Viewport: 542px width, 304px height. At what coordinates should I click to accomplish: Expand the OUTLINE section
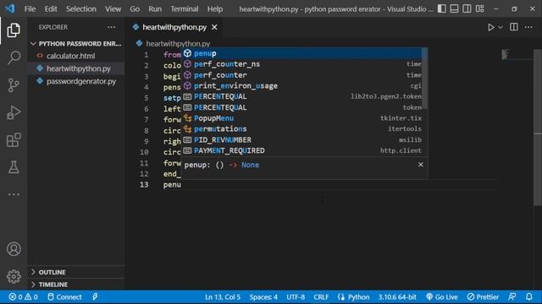tap(76, 272)
